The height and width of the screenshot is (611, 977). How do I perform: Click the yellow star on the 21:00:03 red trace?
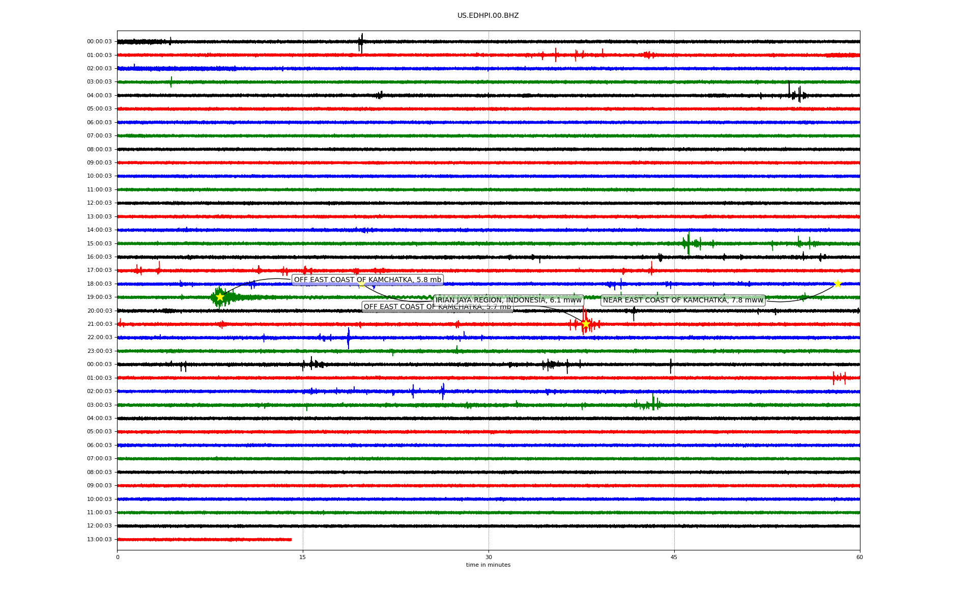point(586,324)
